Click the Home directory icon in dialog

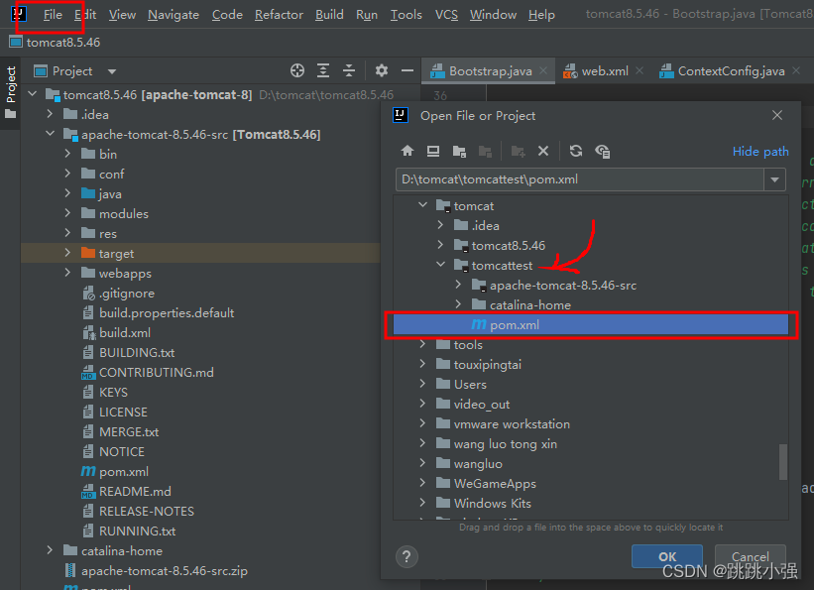pyautogui.click(x=407, y=151)
